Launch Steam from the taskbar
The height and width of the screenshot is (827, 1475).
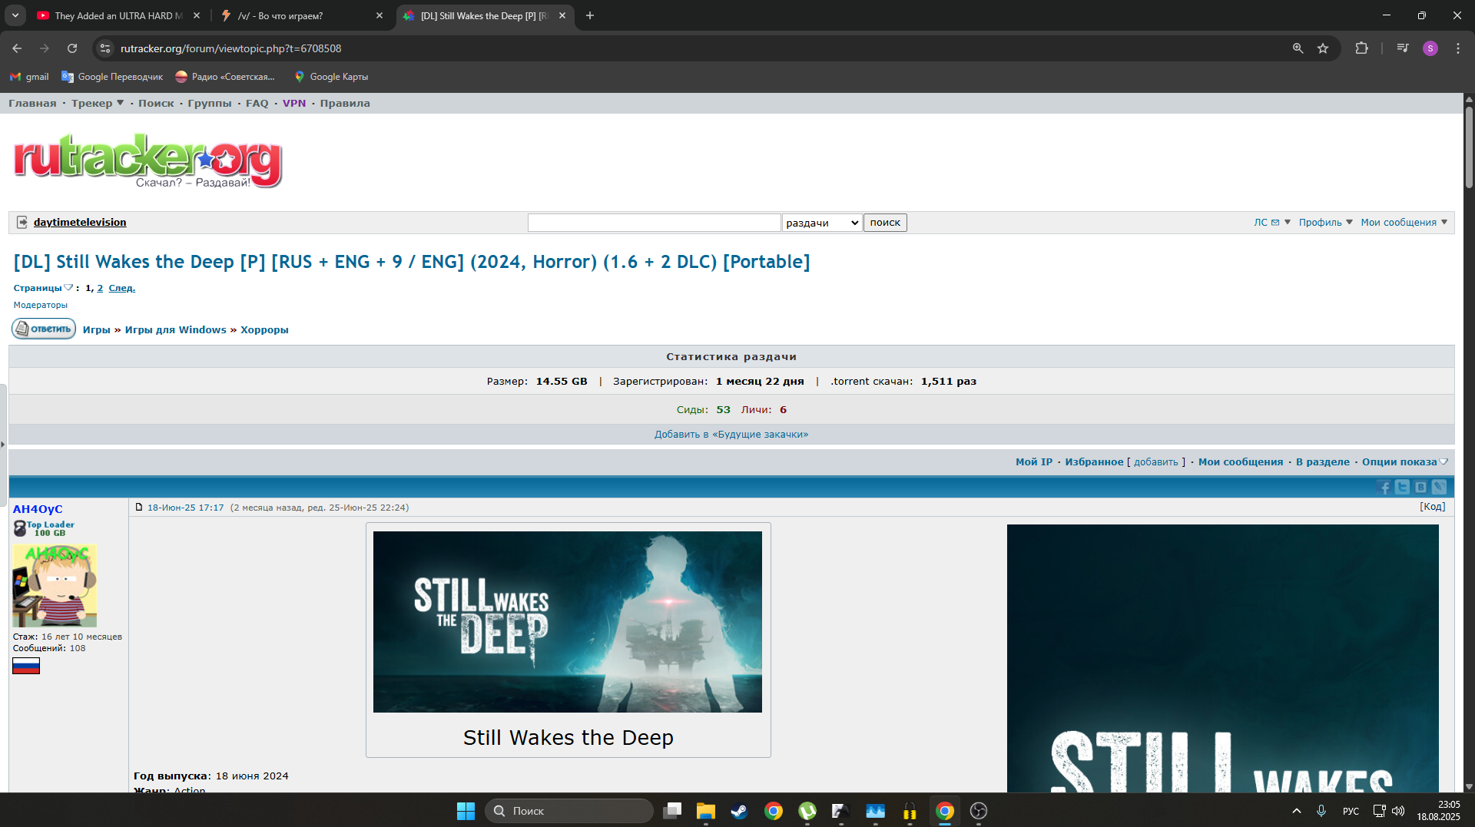coord(739,811)
